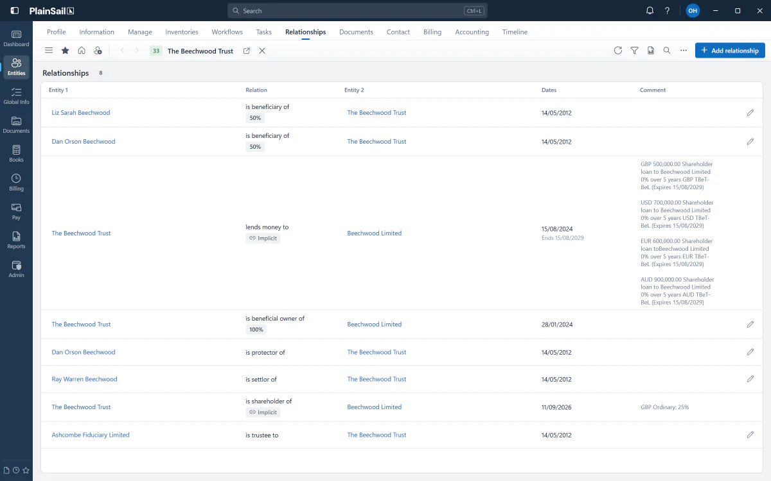Viewport: 771px width, 481px height.
Task: Open Dan Orson Beechwood in the protector row
Action: tap(84, 352)
